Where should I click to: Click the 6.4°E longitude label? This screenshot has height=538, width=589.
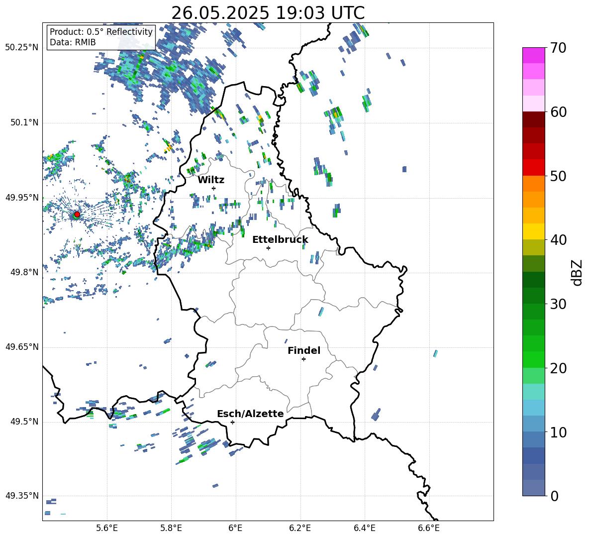pos(364,528)
